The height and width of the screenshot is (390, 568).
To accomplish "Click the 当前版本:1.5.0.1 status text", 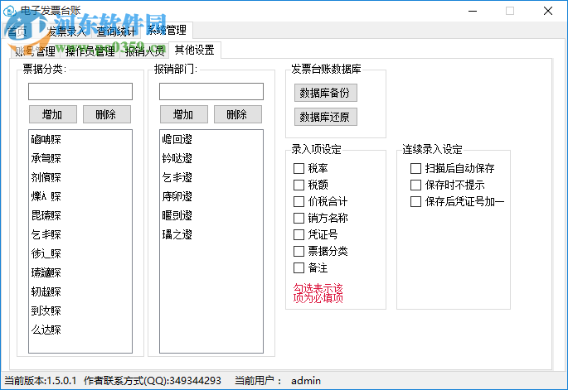I will (x=40, y=381).
